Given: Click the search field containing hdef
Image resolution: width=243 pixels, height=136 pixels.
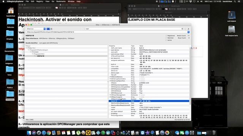Looking at the screenshot, I should 133,29.
